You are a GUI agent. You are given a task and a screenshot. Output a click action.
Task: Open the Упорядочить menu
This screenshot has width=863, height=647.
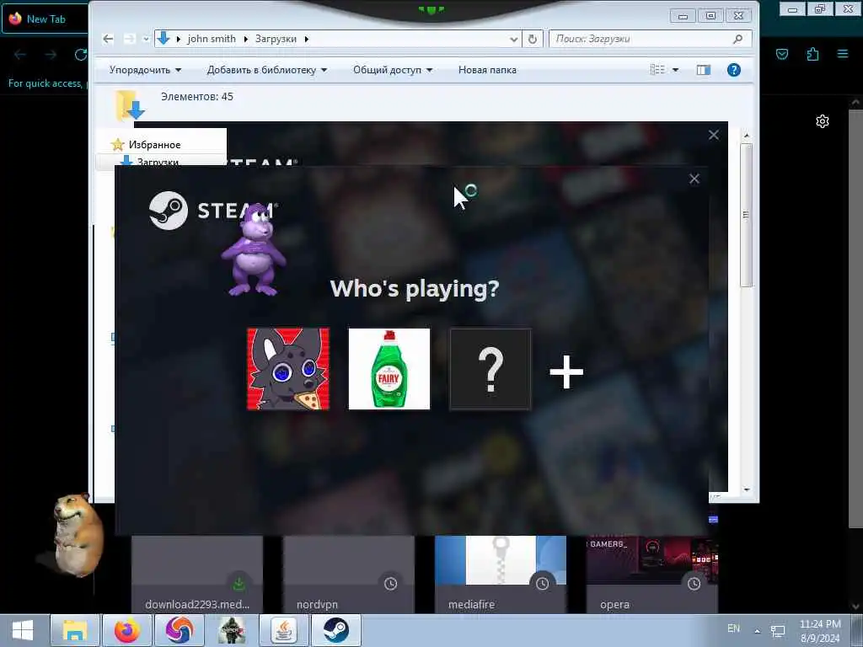click(145, 70)
